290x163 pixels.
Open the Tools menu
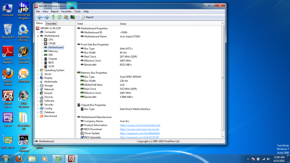(x=77, y=11)
